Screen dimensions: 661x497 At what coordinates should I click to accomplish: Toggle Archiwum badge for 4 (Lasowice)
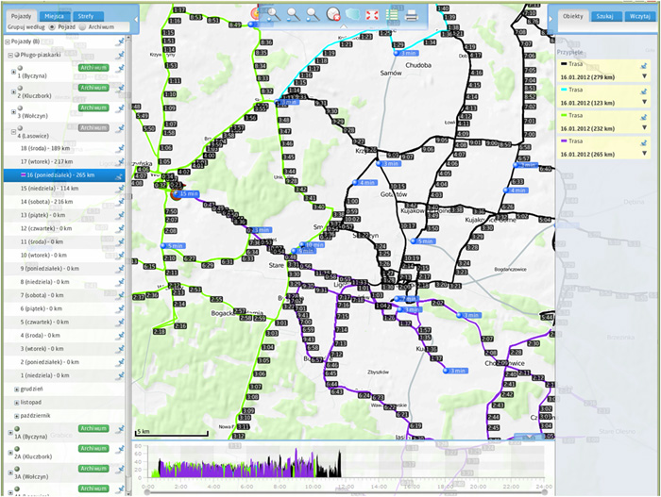coord(91,126)
